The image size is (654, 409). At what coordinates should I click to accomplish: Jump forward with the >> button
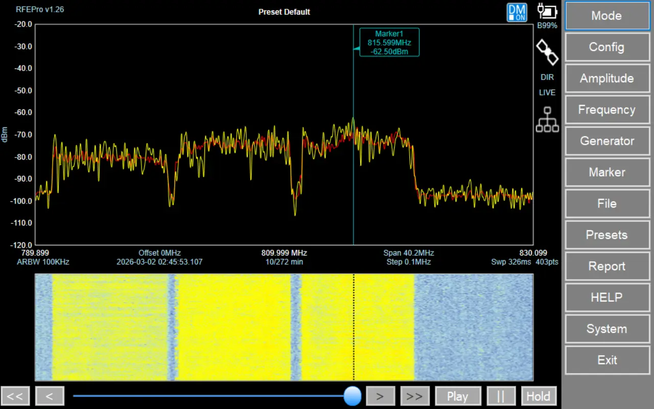[414, 396]
